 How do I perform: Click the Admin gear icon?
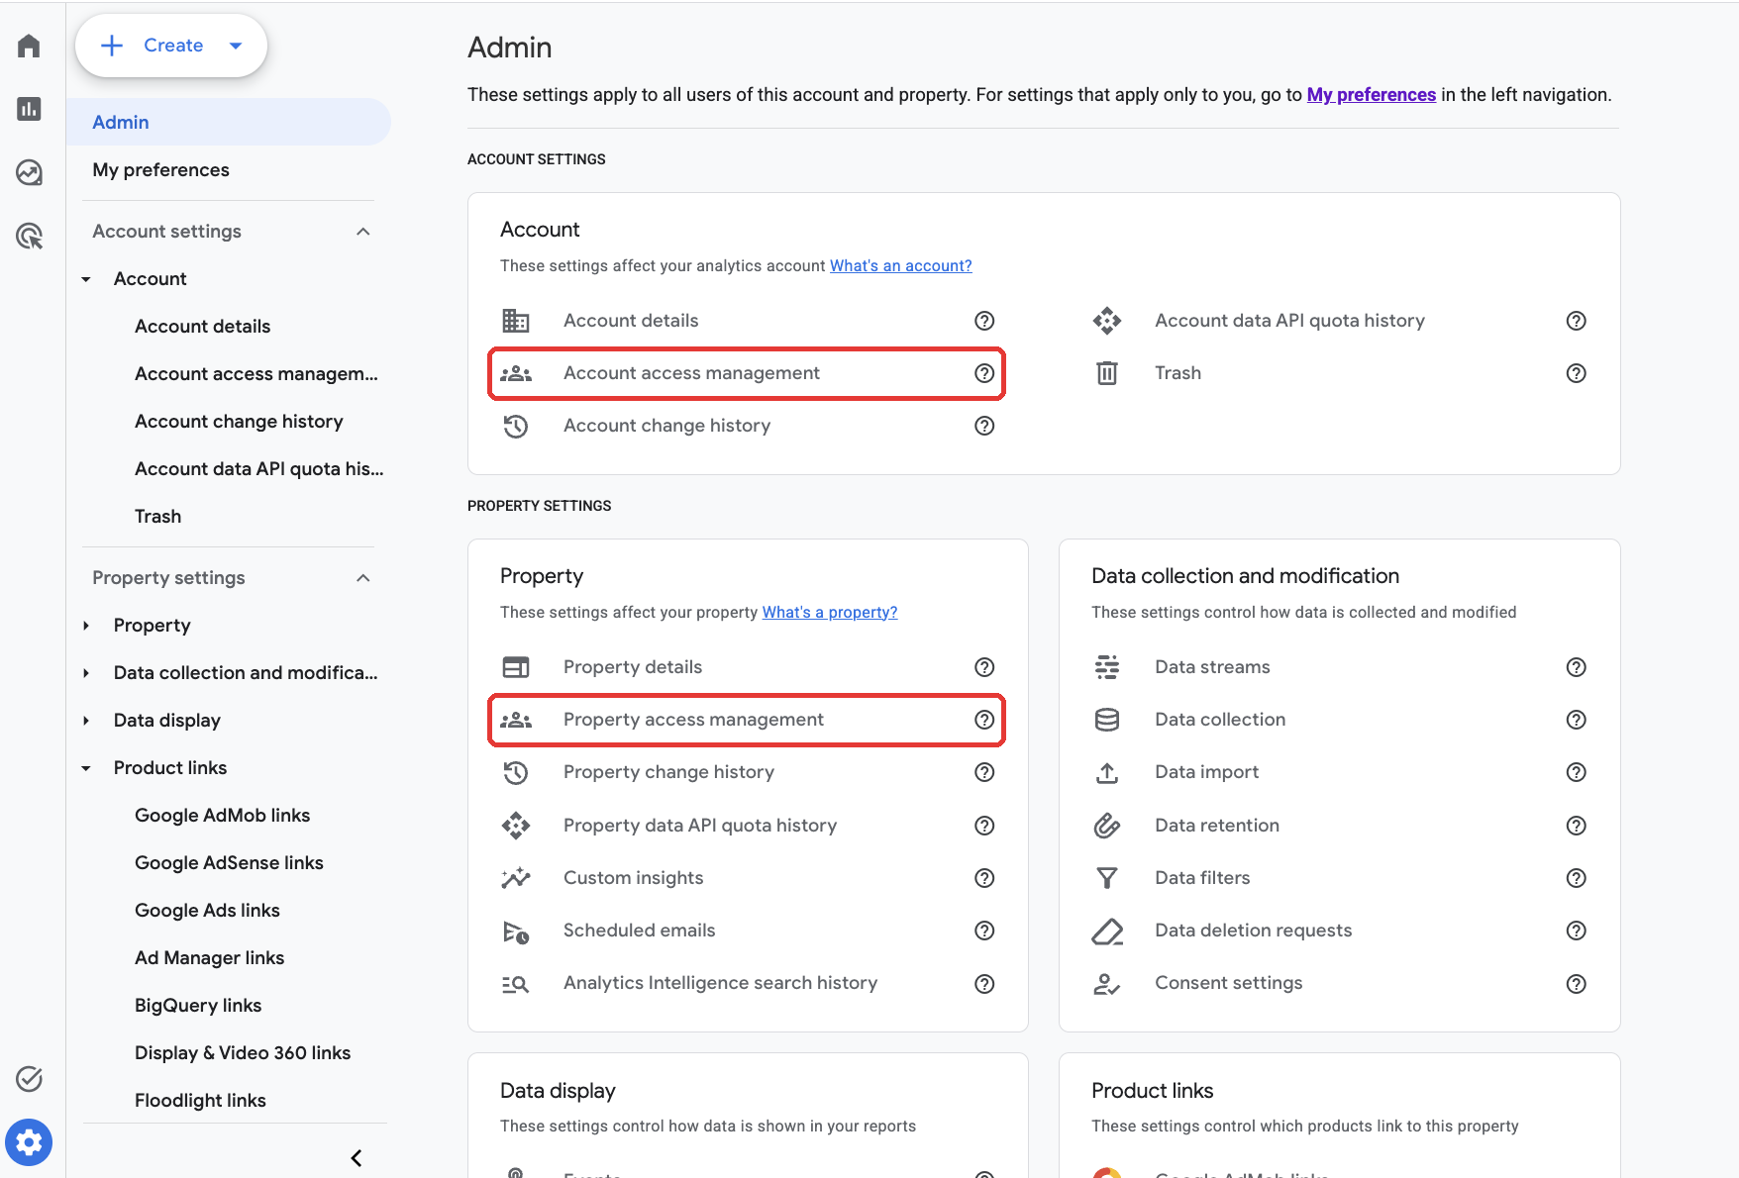pos(29,1142)
